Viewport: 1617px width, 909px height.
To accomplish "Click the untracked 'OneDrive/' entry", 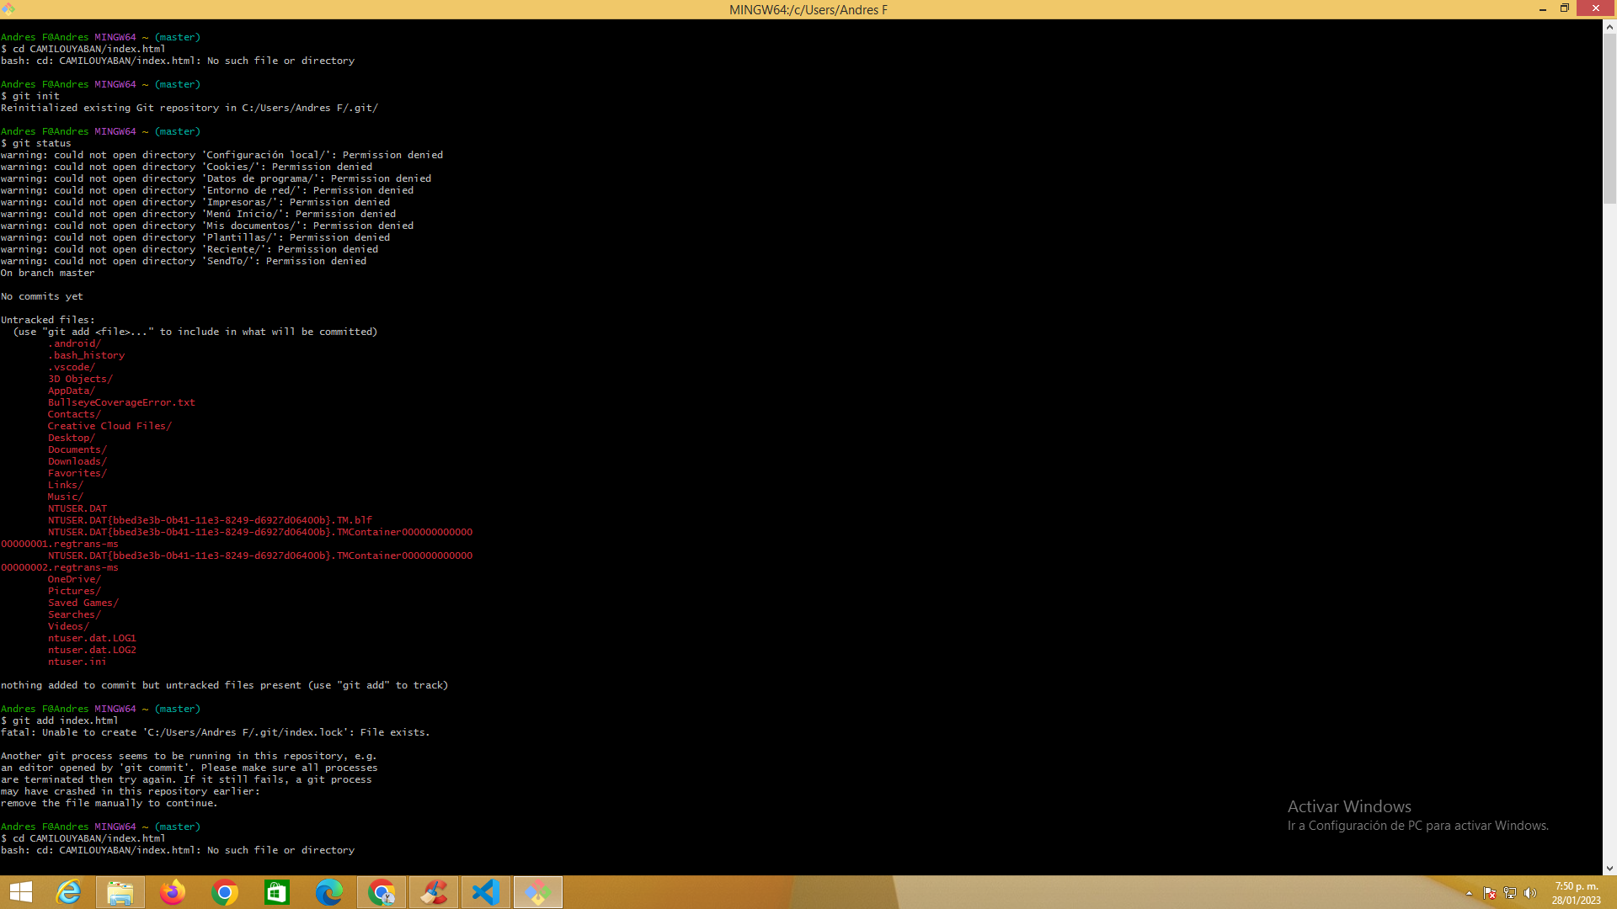I will [74, 579].
